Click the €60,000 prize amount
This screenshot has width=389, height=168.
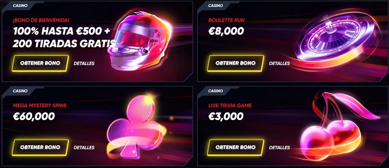tap(34, 116)
